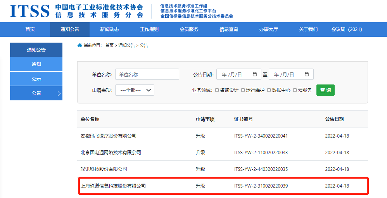This screenshot has height=198, width=387.
Task: Click date 2022-04-18 in 彩讯科技 row
Action: tap(337, 169)
